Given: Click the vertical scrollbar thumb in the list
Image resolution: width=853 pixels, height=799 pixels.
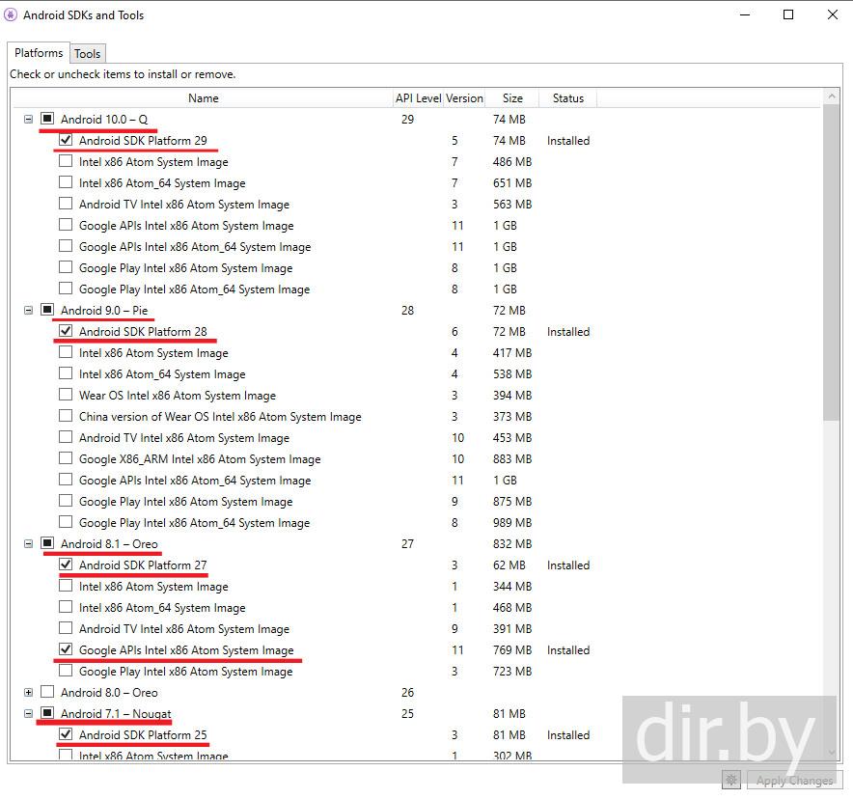Looking at the screenshot, I should click(831, 261).
